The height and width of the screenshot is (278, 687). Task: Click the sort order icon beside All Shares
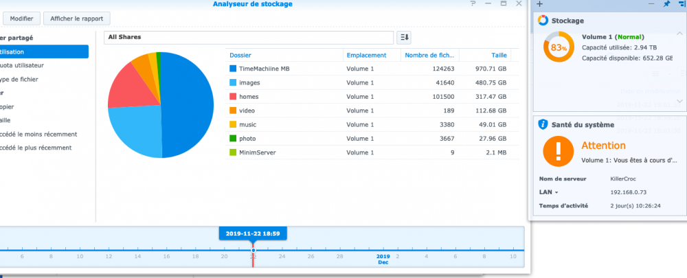[x=403, y=37]
